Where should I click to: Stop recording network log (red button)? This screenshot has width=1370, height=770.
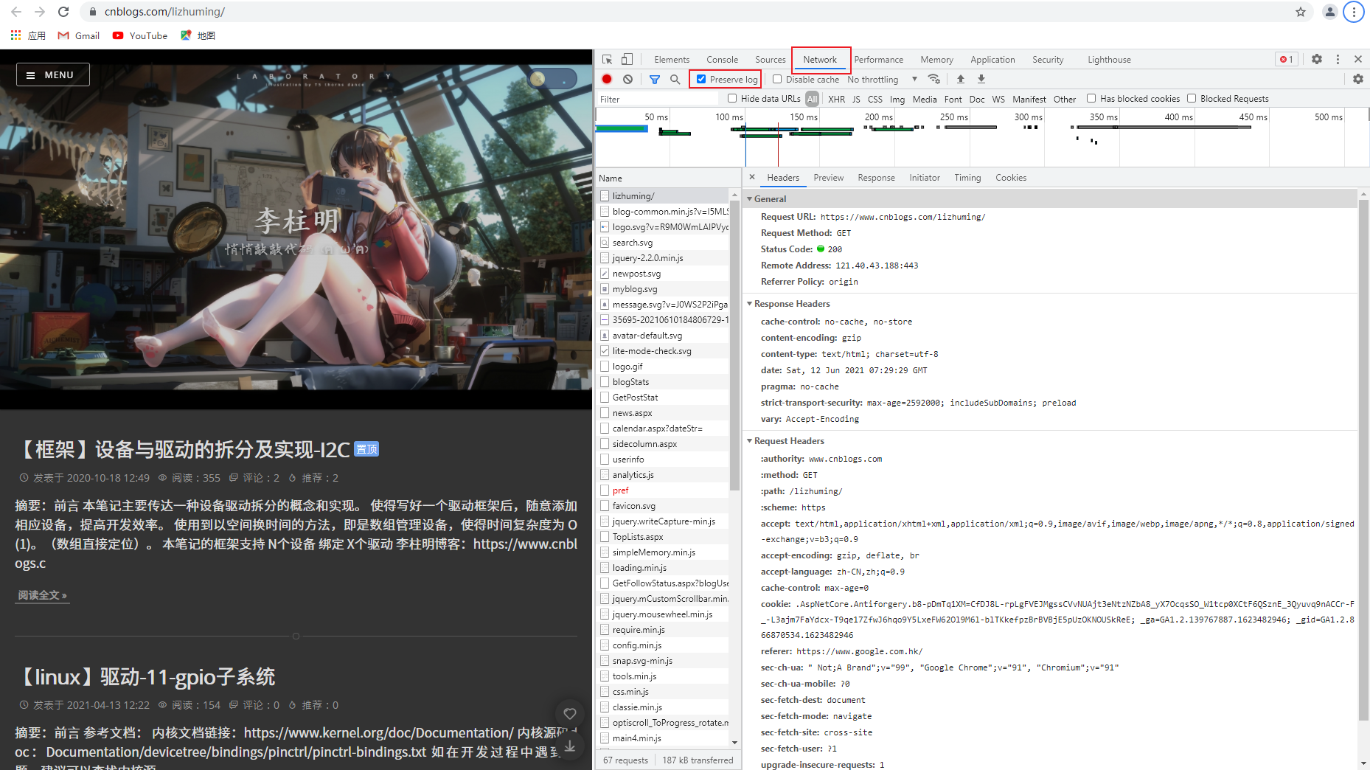pos(607,79)
